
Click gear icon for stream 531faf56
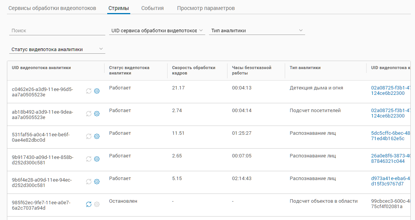click(97, 136)
